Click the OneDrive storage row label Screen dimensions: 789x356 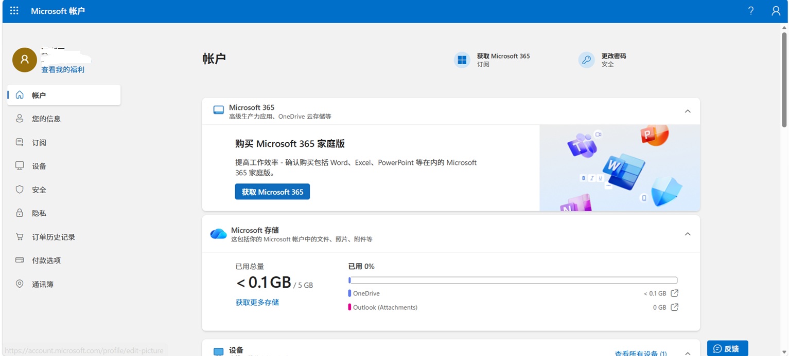pyautogui.click(x=366, y=293)
